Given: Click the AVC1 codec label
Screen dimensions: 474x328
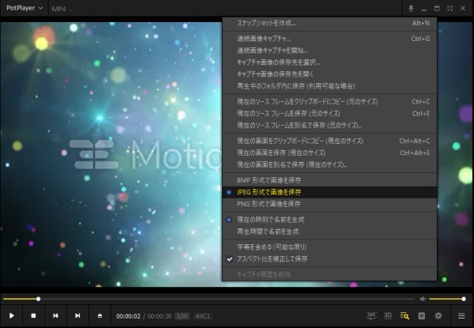Looking at the screenshot, I should point(203,316).
